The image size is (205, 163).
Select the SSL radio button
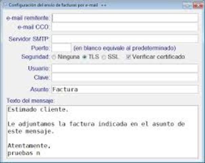(x=104, y=57)
